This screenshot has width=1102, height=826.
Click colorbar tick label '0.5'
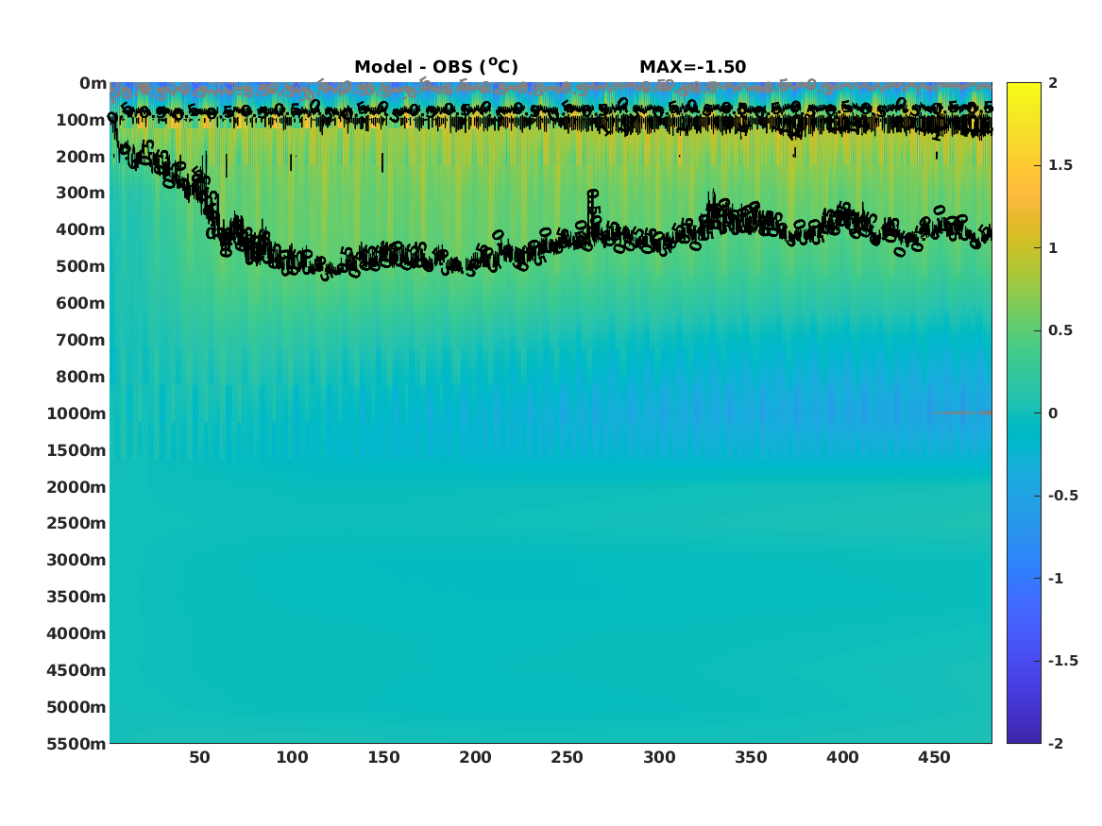pyautogui.click(x=1060, y=330)
